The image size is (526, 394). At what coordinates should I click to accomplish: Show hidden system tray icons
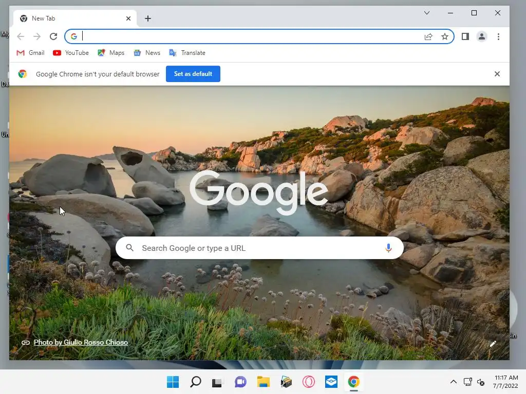point(453,382)
